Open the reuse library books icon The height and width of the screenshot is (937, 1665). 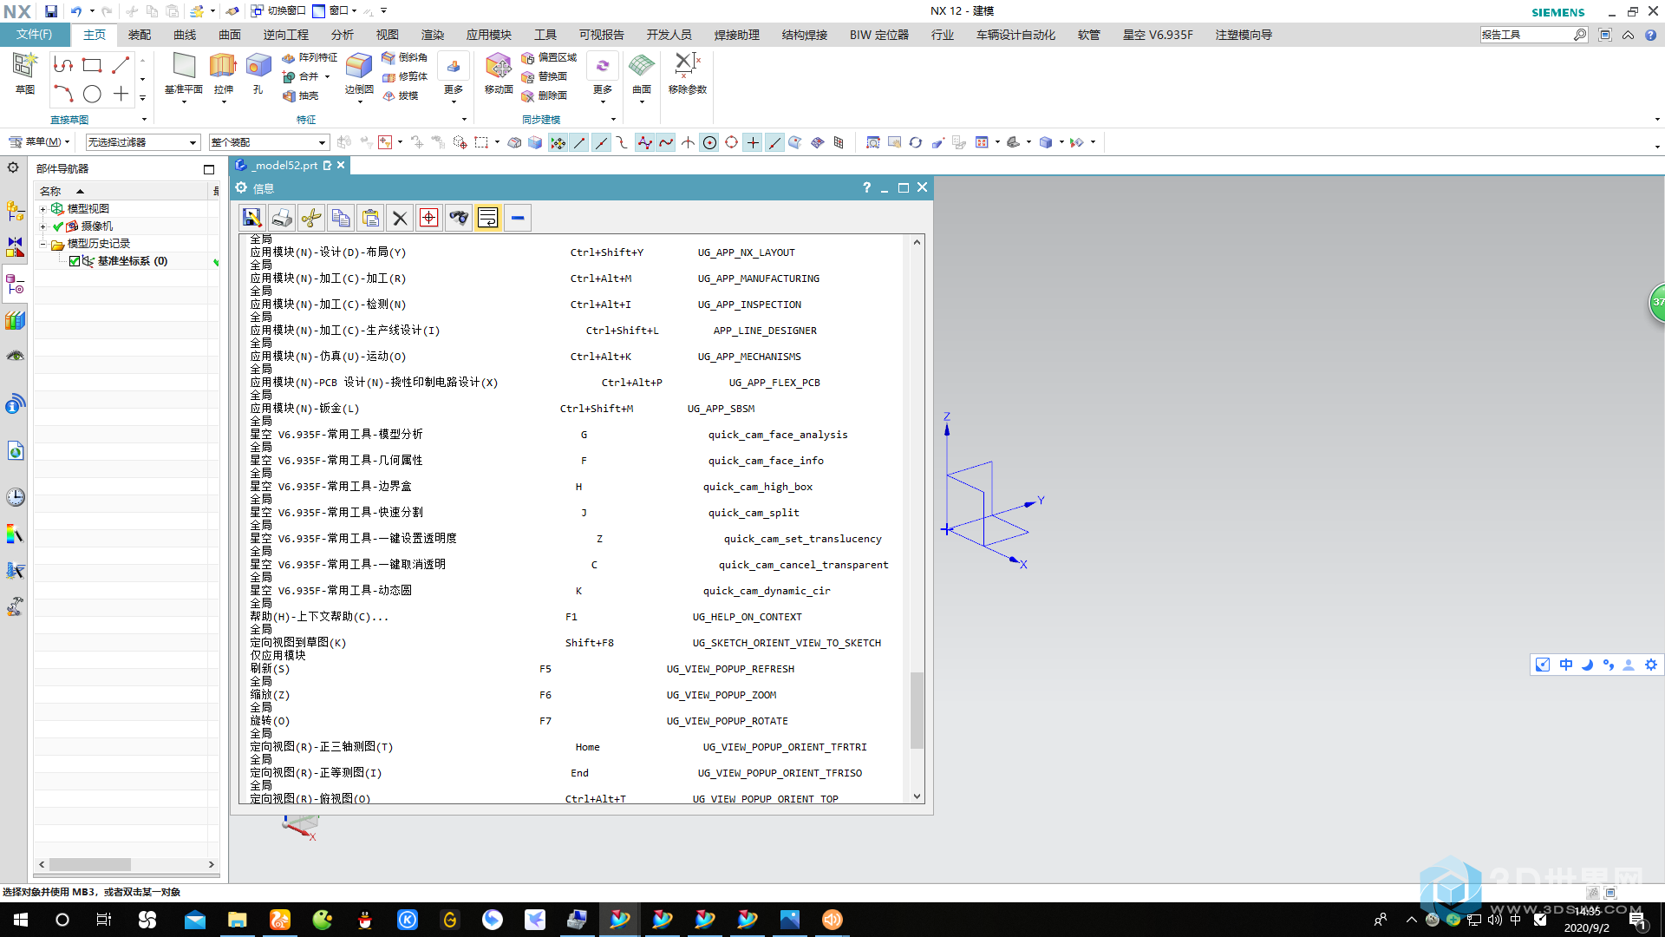point(15,321)
